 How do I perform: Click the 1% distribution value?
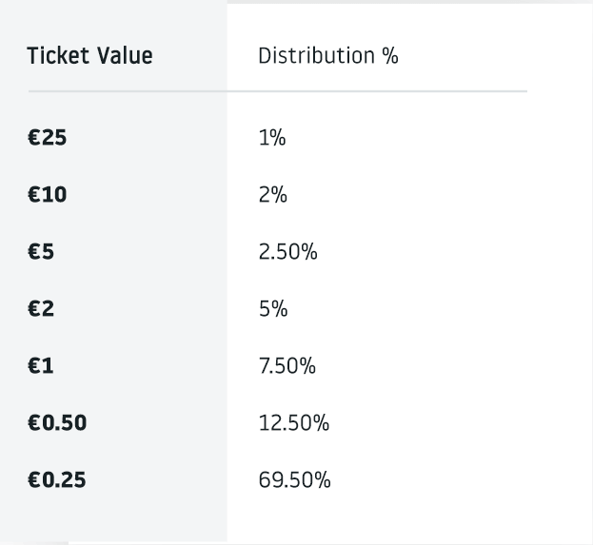tap(272, 137)
